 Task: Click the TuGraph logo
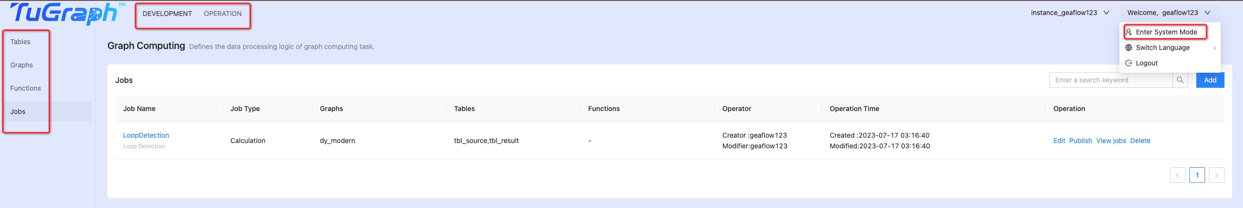pyautogui.click(x=63, y=14)
